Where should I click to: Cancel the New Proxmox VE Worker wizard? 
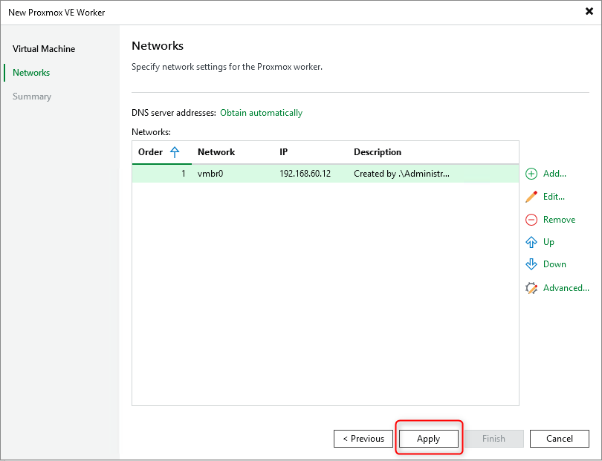pos(559,438)
